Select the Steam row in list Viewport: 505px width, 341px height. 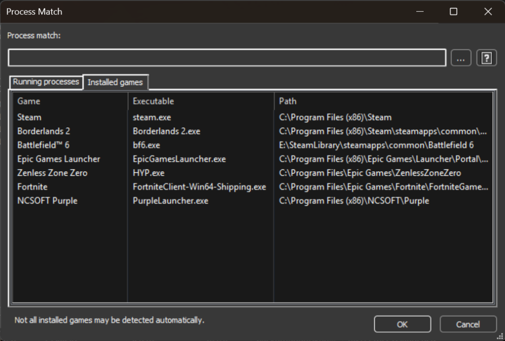(30, 117)
